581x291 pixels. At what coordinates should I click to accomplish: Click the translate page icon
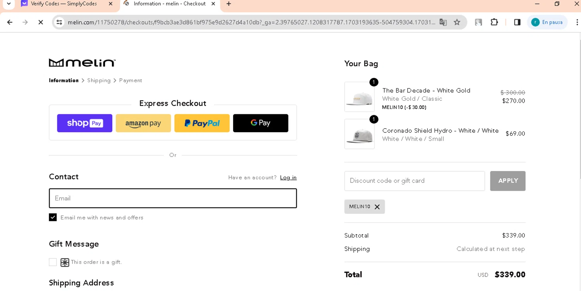[x=443, y=22]
